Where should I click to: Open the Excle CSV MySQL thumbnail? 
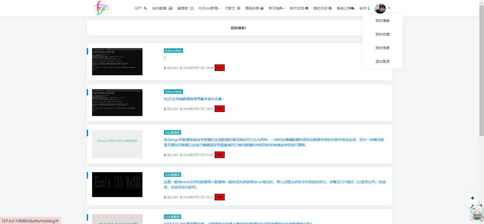point(117,184)
